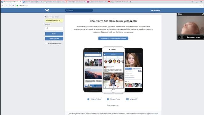Click the Windows logo icon
Image resolution: width=204 pixels, height=115 pixels.
pyautogui.click(x=127, y=99)
